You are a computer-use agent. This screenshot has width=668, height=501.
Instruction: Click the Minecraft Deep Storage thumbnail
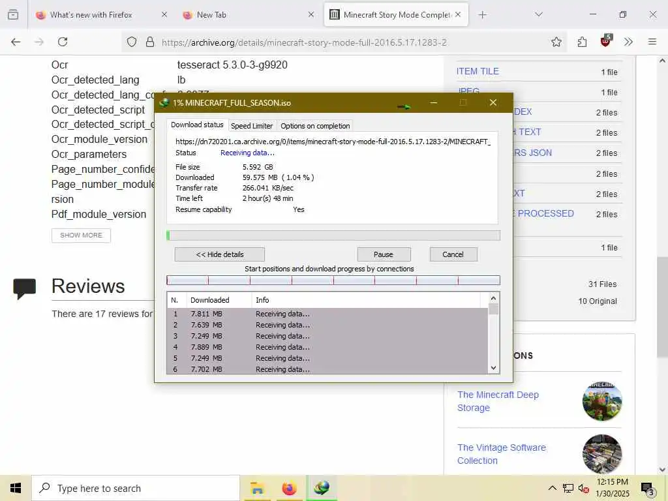pyautogui.click(x=602, y=401)
